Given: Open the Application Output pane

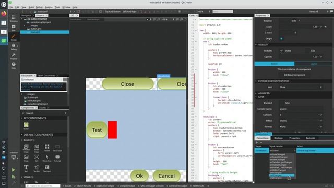Looking at the screenshot, I should coord(104,186).
